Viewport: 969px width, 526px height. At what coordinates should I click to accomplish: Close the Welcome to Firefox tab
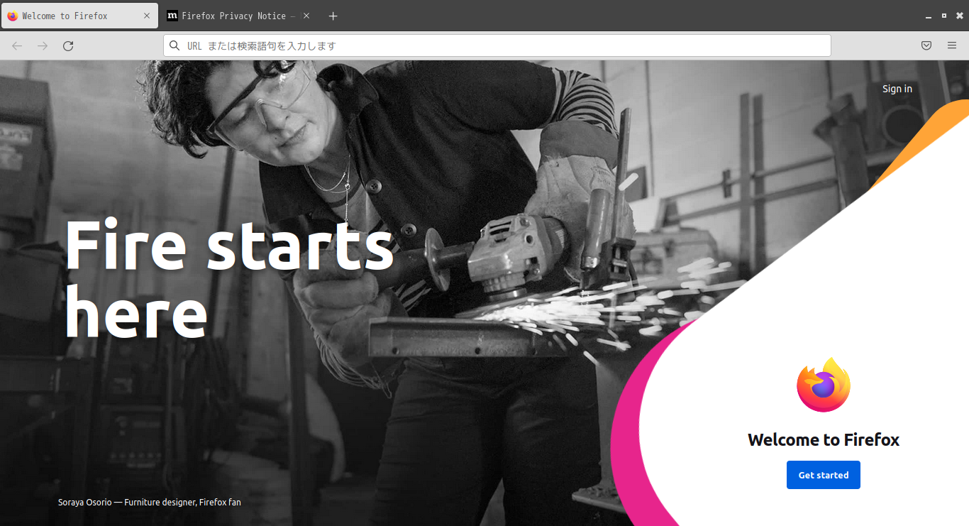coord(147,16)
